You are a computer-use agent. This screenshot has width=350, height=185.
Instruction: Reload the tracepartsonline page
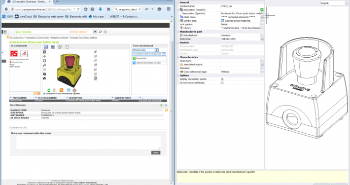78,9
